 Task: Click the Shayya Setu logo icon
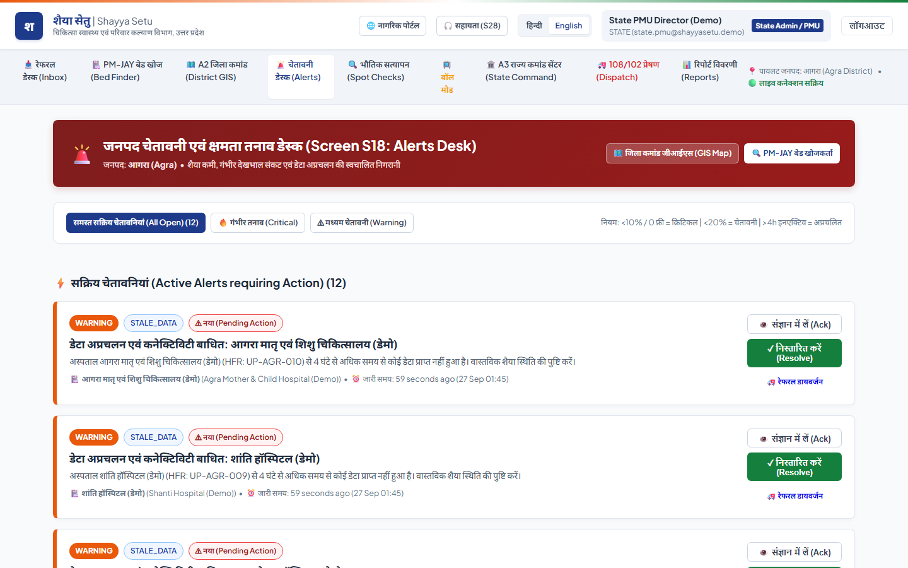tap(29, 26)
